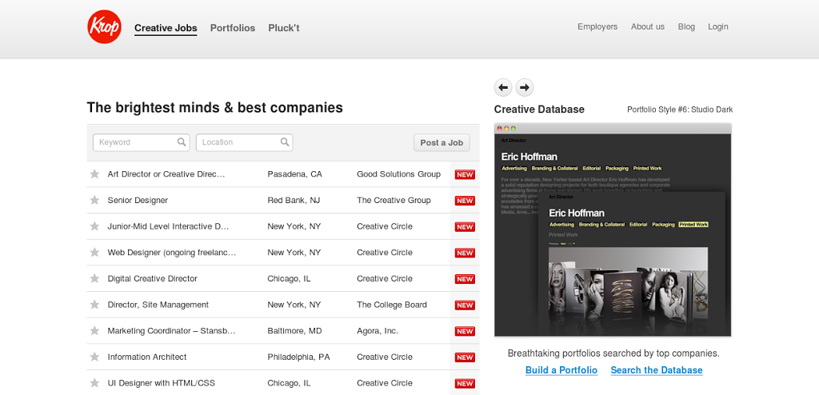Star the Director, Site Management job
This screenshot has height=395, width=819.
[x=94, y=305]
